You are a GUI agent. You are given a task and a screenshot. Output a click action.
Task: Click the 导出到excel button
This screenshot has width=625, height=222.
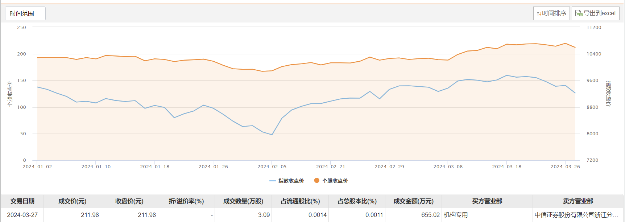(x=596, y=13)
